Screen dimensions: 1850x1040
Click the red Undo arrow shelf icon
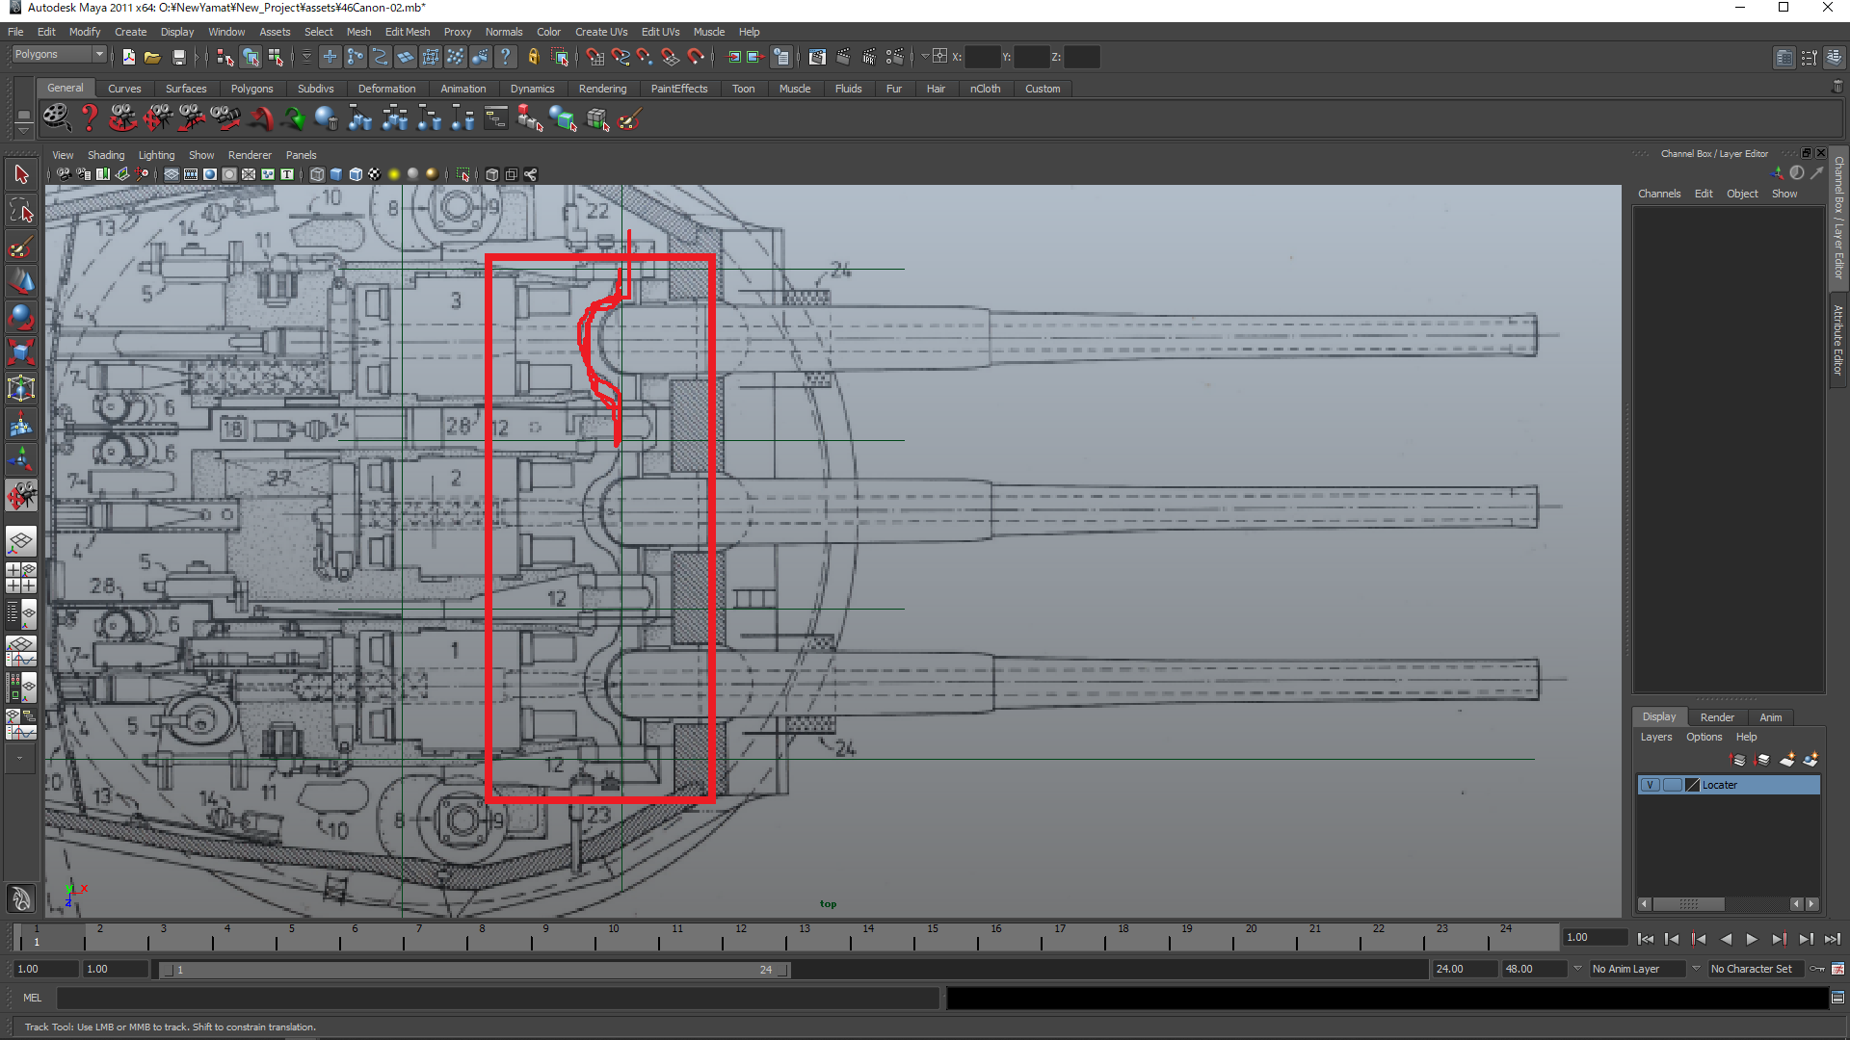(260, 118)
